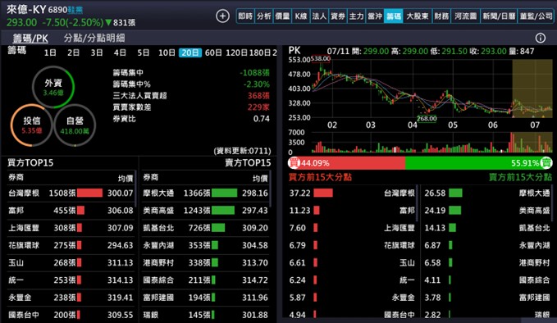Select the 自營 circle indicator

[75, 125]
